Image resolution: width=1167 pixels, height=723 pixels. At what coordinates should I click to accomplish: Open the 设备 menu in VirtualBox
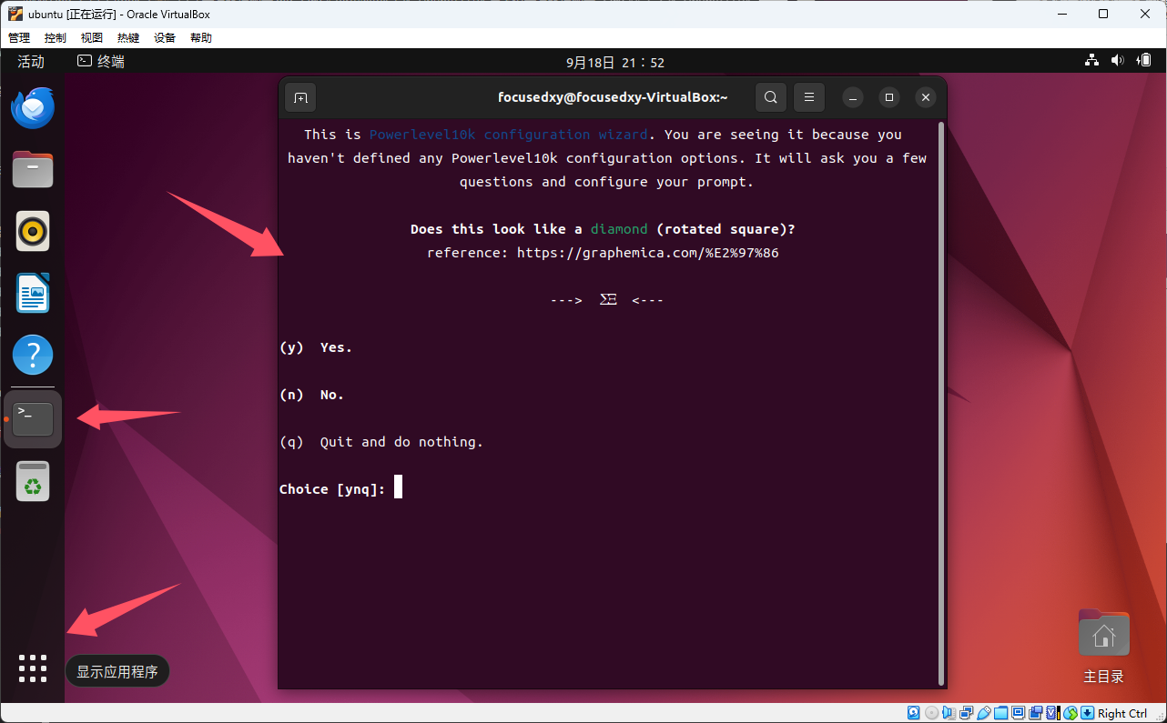point(165,37)
